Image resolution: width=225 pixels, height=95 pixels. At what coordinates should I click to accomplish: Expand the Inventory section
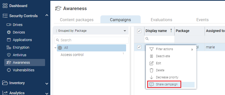(x=47, y=83)
